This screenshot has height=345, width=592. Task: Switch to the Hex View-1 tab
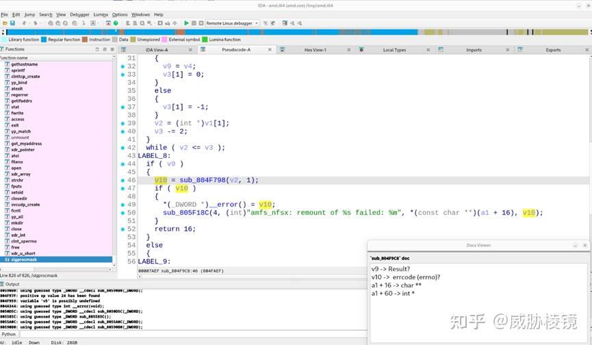pyautogui.click(x=316, y=50)
